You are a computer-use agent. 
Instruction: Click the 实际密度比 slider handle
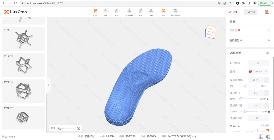(x=246, y=86)
